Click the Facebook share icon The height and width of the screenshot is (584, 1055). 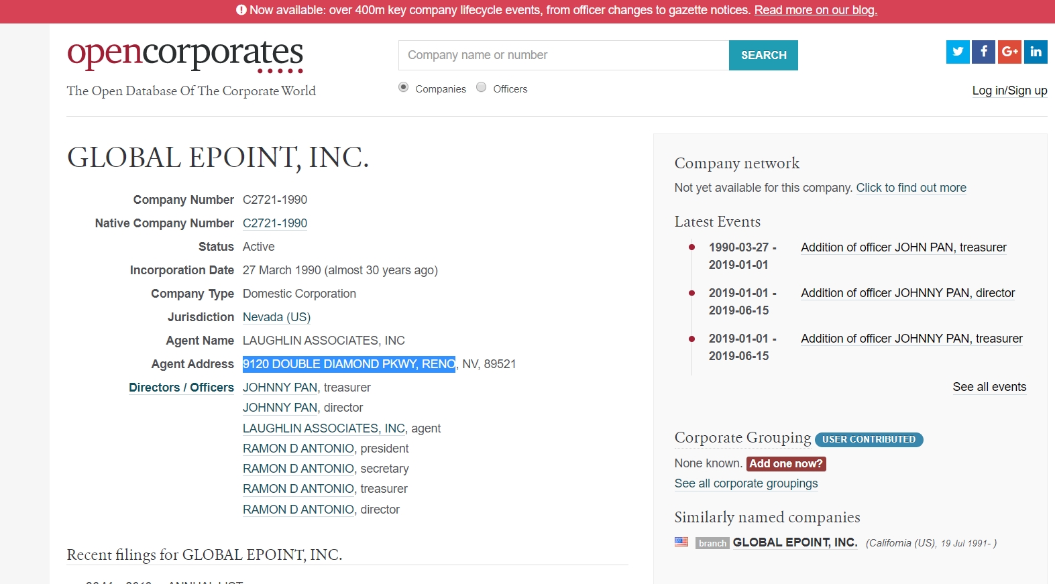point(983,52)
